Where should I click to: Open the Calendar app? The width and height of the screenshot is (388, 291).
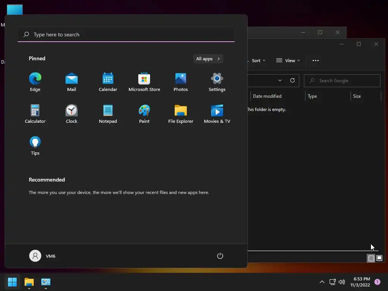point(108,82)
